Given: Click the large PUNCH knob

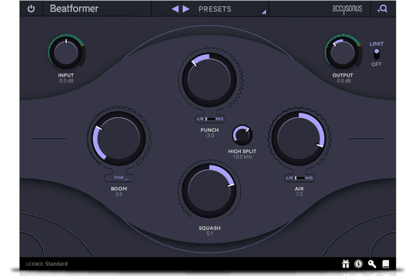Looking at the screenshot, I should [210, 80].
